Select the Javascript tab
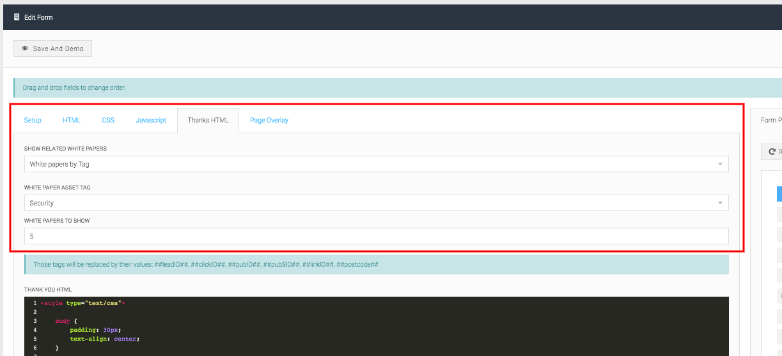Viewport: 782px width, 356px height. (x=151, y=120)
